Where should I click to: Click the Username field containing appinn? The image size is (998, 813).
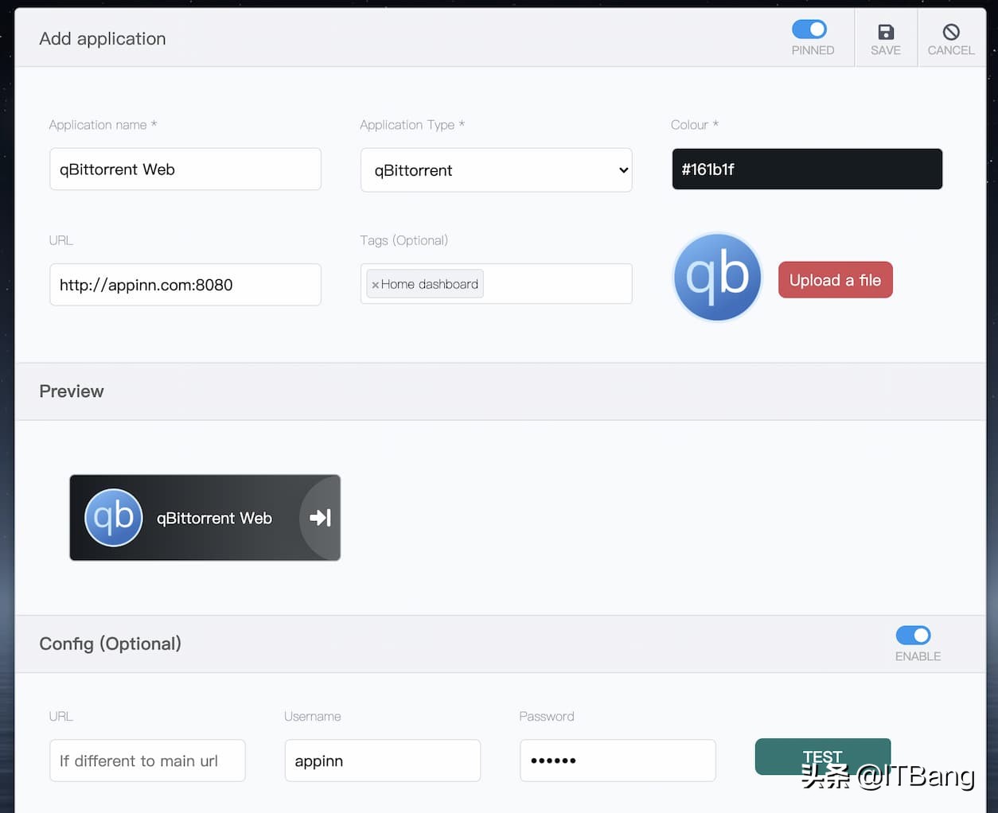pyautogui.click(x=383, y=760)
